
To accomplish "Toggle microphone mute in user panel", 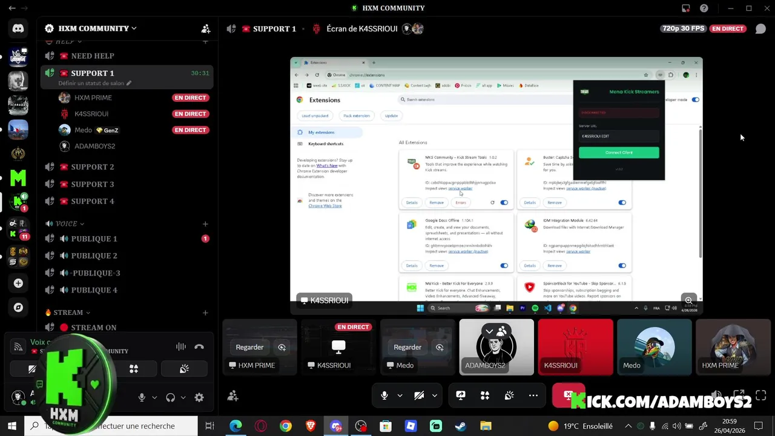I will [142, 398].
